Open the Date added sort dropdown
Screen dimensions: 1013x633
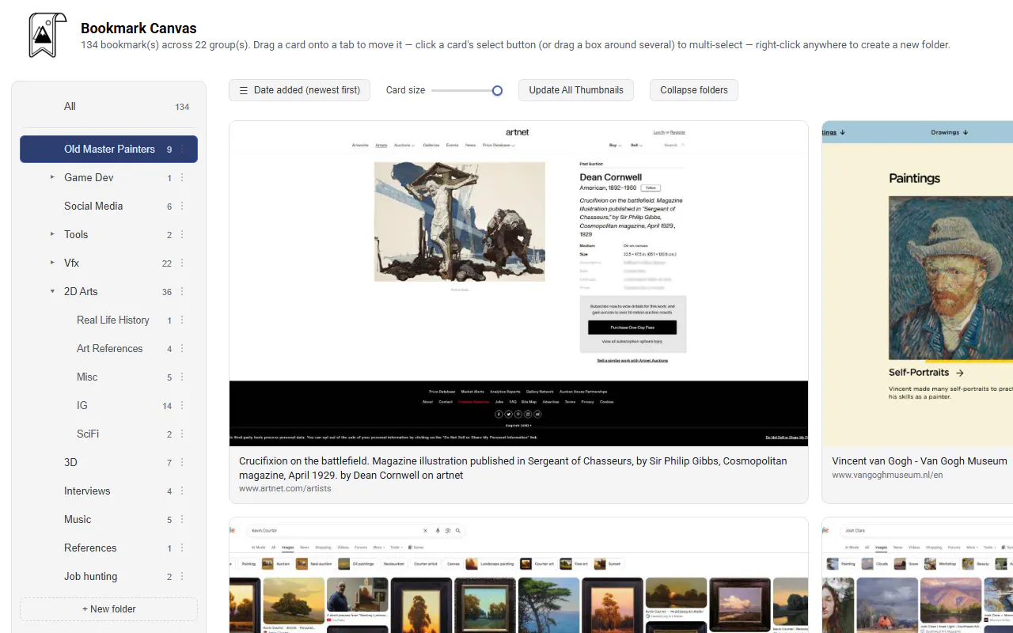pyautogui.click(x=299, y=90)
